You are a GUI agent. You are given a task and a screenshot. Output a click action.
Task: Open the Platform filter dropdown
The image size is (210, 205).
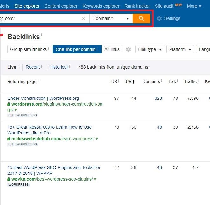180,49
